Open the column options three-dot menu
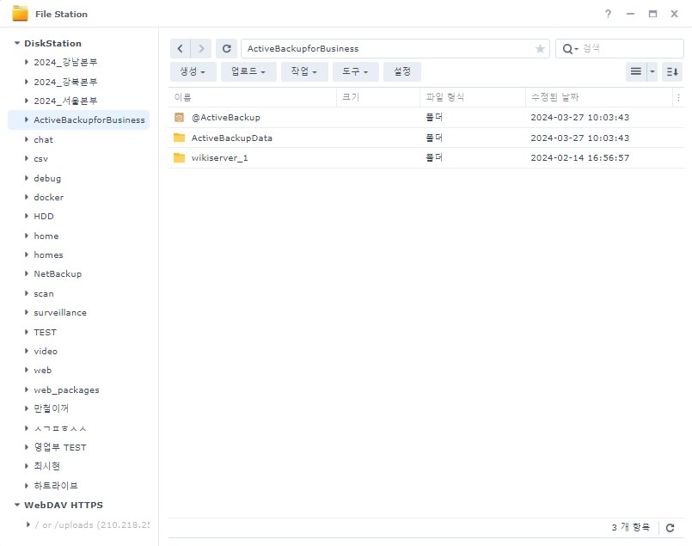This screenshot has width=692, height=546. click(678, 97)
